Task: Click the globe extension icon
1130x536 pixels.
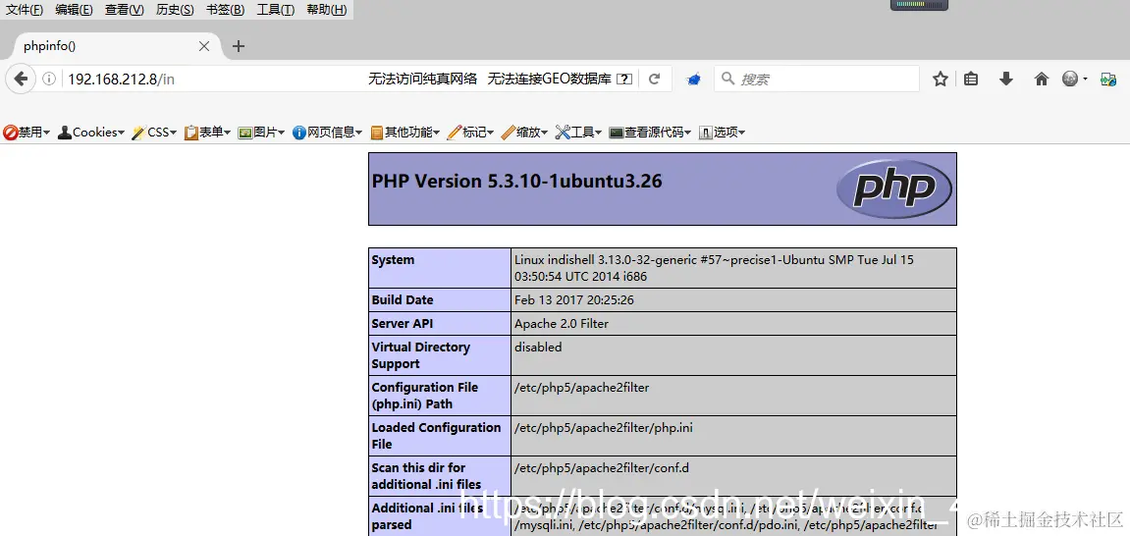Action: 1070,79
